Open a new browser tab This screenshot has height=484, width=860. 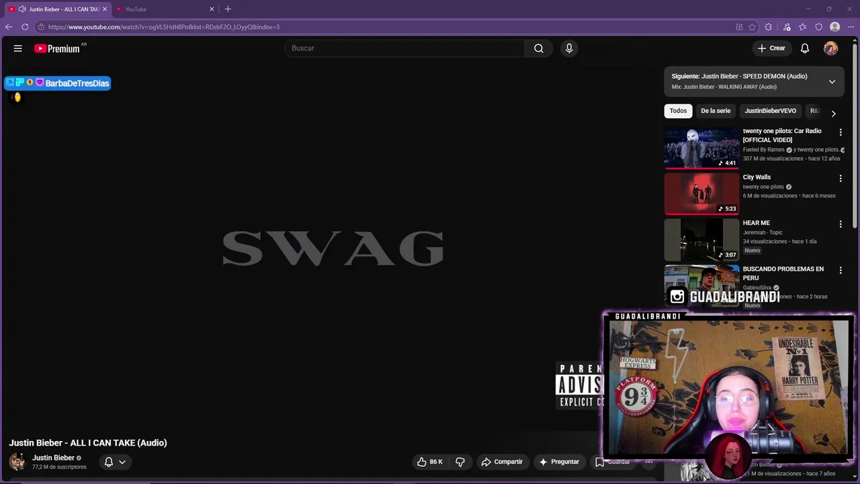click(x=228, y=9)
